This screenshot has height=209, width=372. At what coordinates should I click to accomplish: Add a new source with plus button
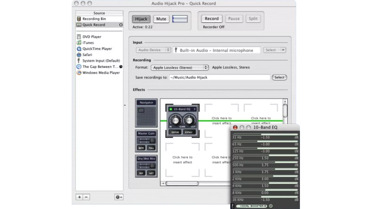click(79, 197)
